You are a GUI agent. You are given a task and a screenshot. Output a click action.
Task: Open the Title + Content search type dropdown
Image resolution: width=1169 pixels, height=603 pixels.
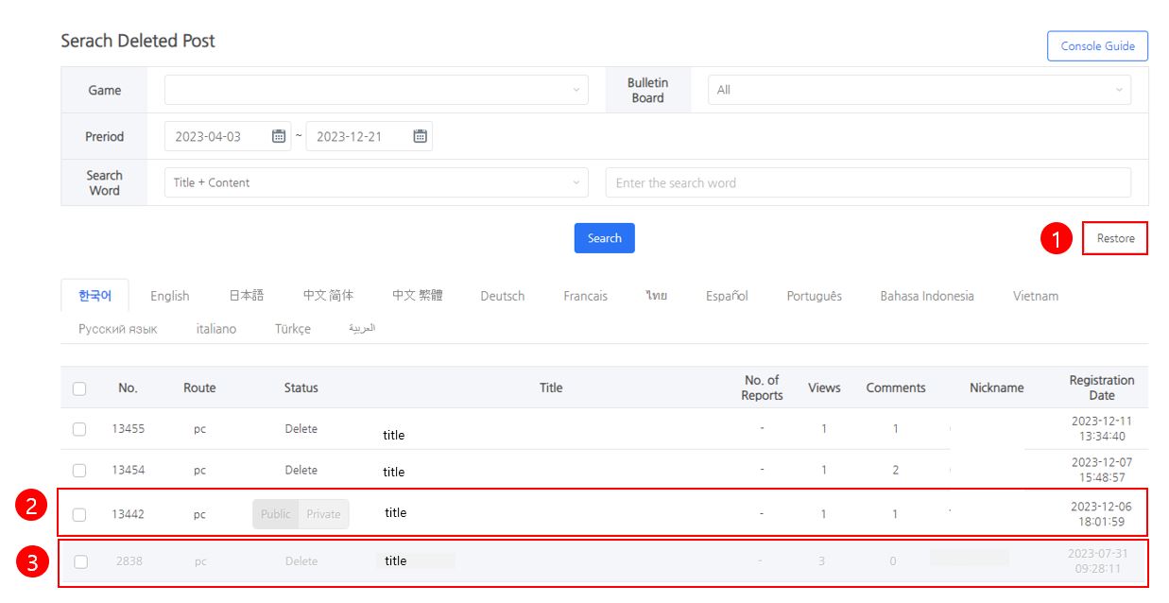(373, 181)
